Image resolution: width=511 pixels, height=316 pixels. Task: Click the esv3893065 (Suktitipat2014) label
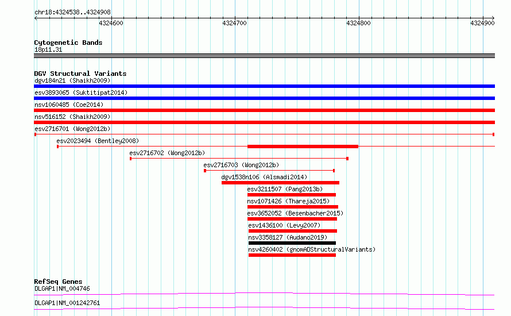tap(81, 93)
